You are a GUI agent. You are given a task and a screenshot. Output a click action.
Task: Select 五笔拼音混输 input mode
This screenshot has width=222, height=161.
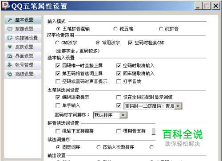(59, 29)
